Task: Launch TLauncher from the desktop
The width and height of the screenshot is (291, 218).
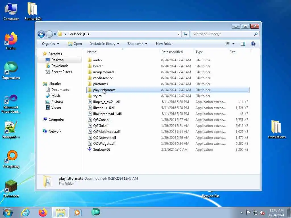Action: 11,189
